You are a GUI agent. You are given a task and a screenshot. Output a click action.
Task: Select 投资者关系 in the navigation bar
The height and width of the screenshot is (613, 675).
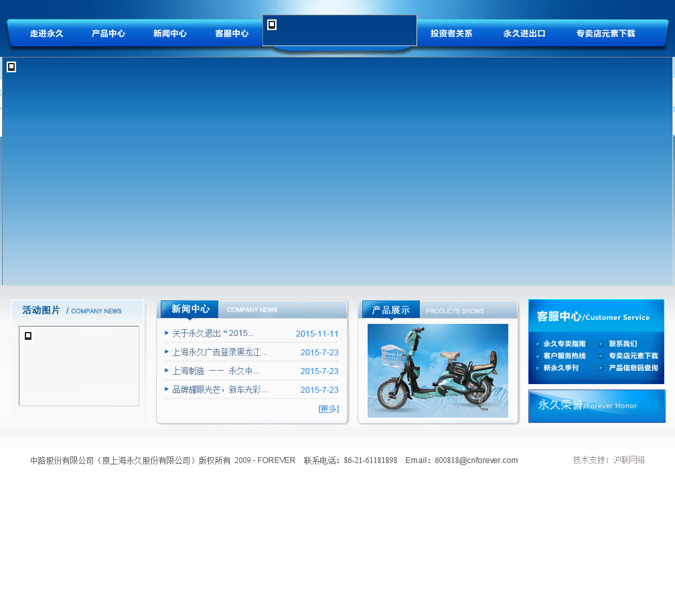(x=451, y=33)
